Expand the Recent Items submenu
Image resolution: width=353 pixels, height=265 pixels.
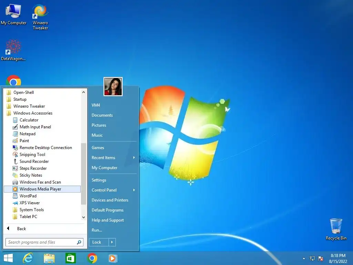coord(113,158)
